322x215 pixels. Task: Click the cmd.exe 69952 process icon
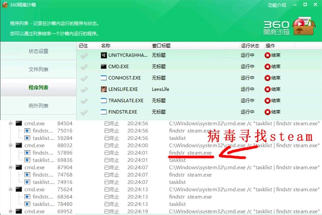pyautogui.click(x=19, y=211)
